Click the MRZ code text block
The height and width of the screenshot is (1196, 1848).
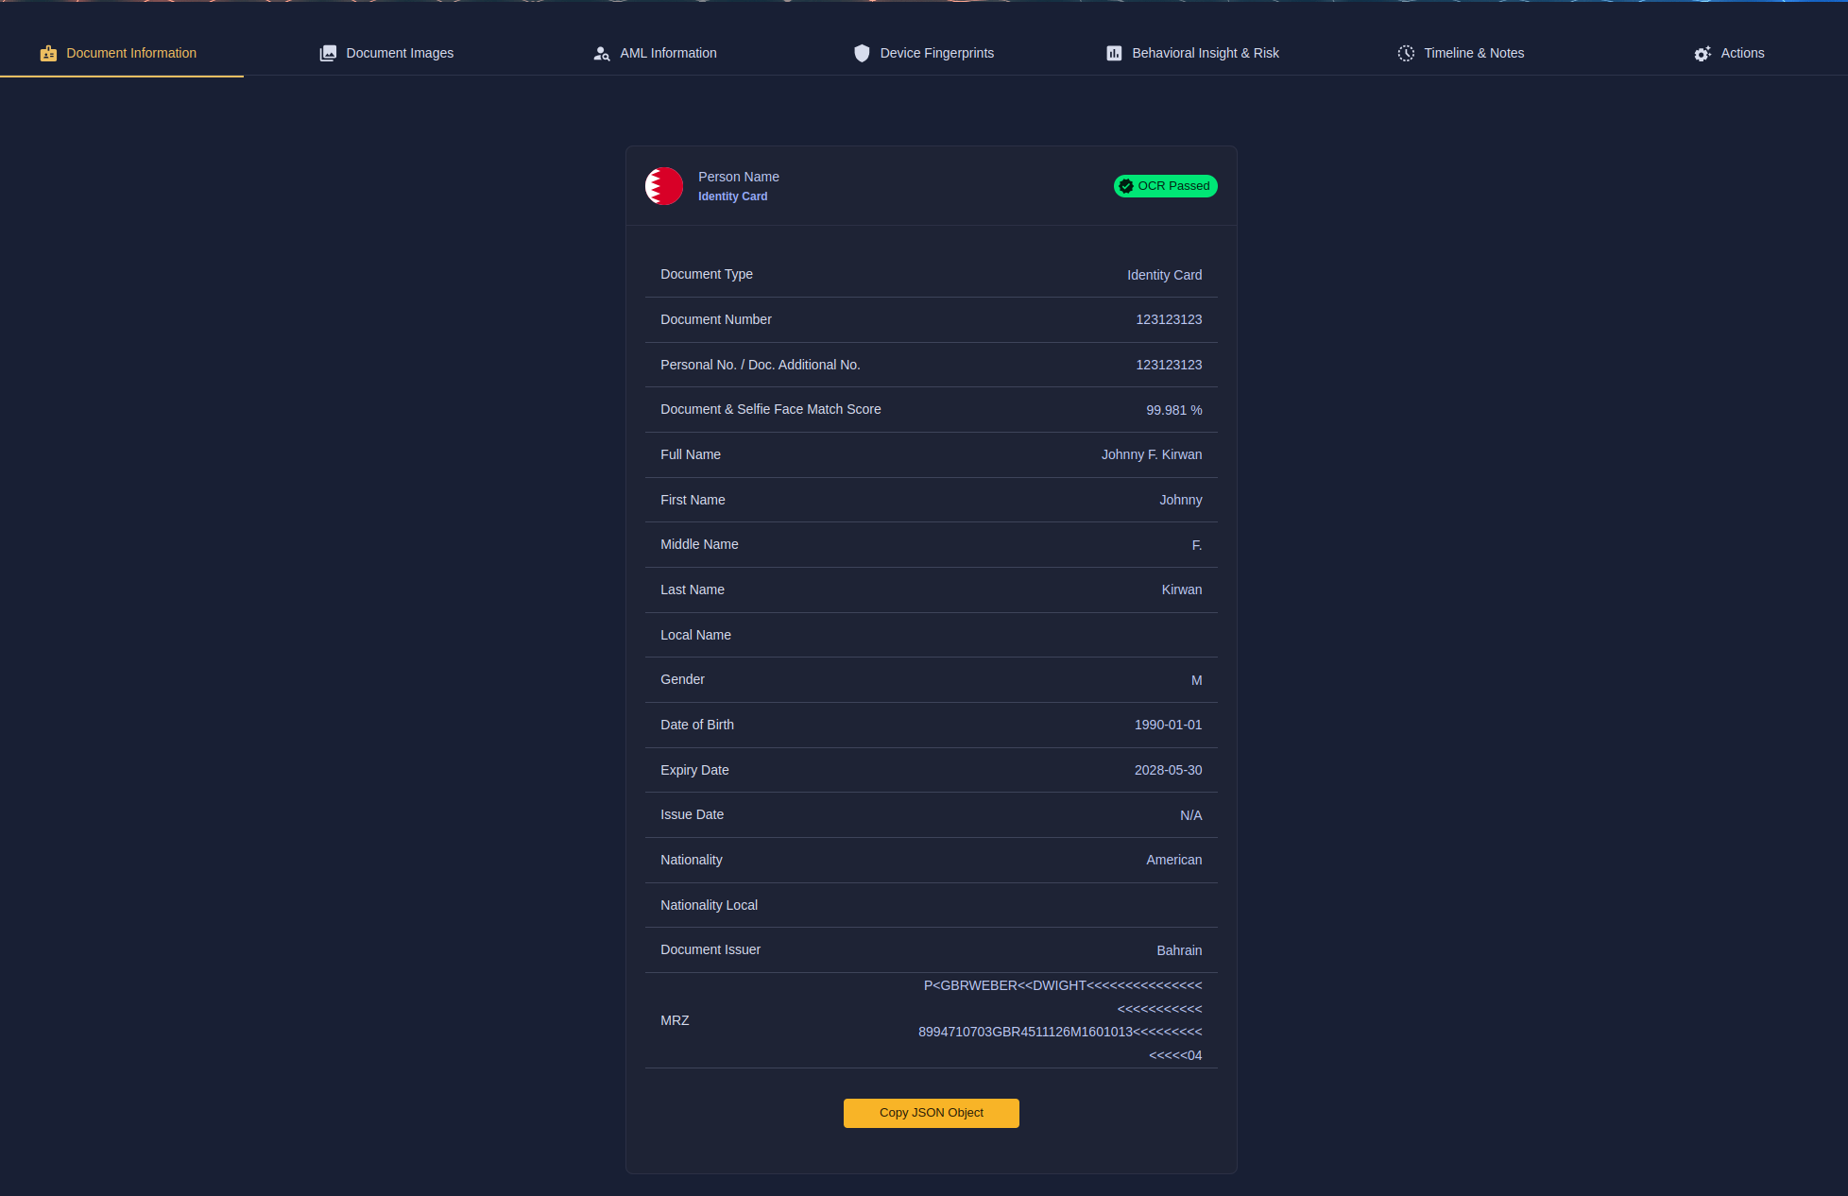[1060, 1020]
